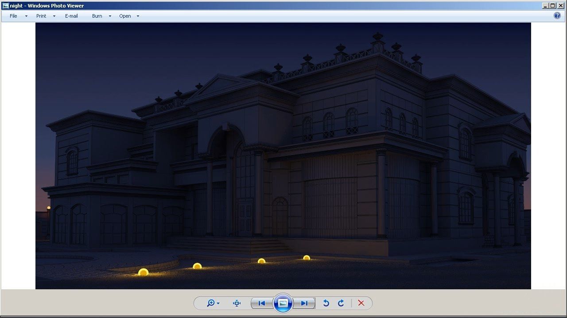Viewport: 567px width, 318px height.
Task: Expand the Burn dropdown arrow
Action: 110,16
